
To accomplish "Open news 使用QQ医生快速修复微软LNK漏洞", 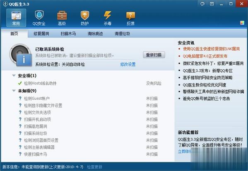I will [x=211, y=49].
